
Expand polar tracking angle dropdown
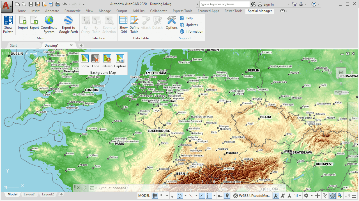tap(185, 196)
